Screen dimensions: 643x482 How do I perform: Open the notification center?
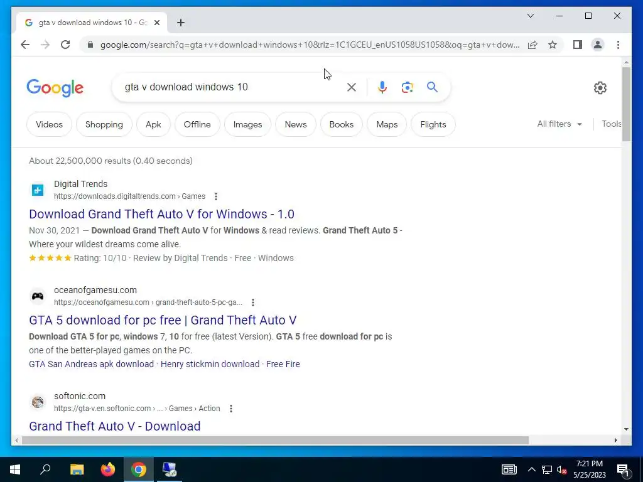click(624, 469)
